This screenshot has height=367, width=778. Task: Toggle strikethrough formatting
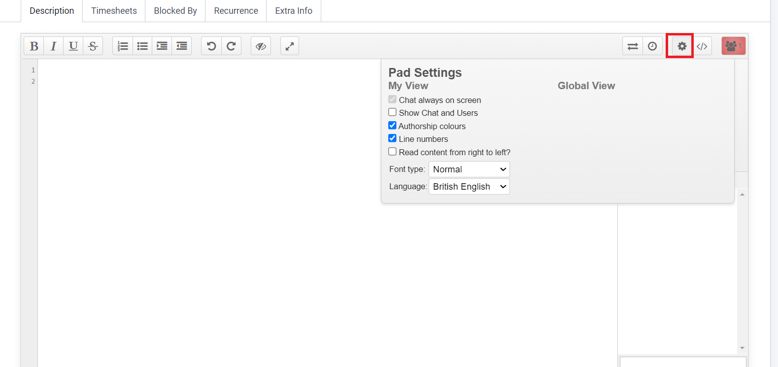pos(93,46)
